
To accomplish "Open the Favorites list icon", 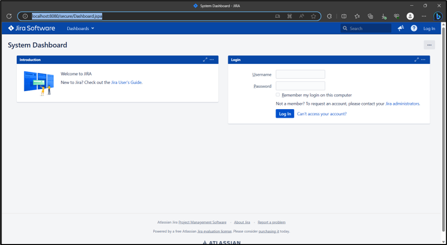I will pos(357,16).
